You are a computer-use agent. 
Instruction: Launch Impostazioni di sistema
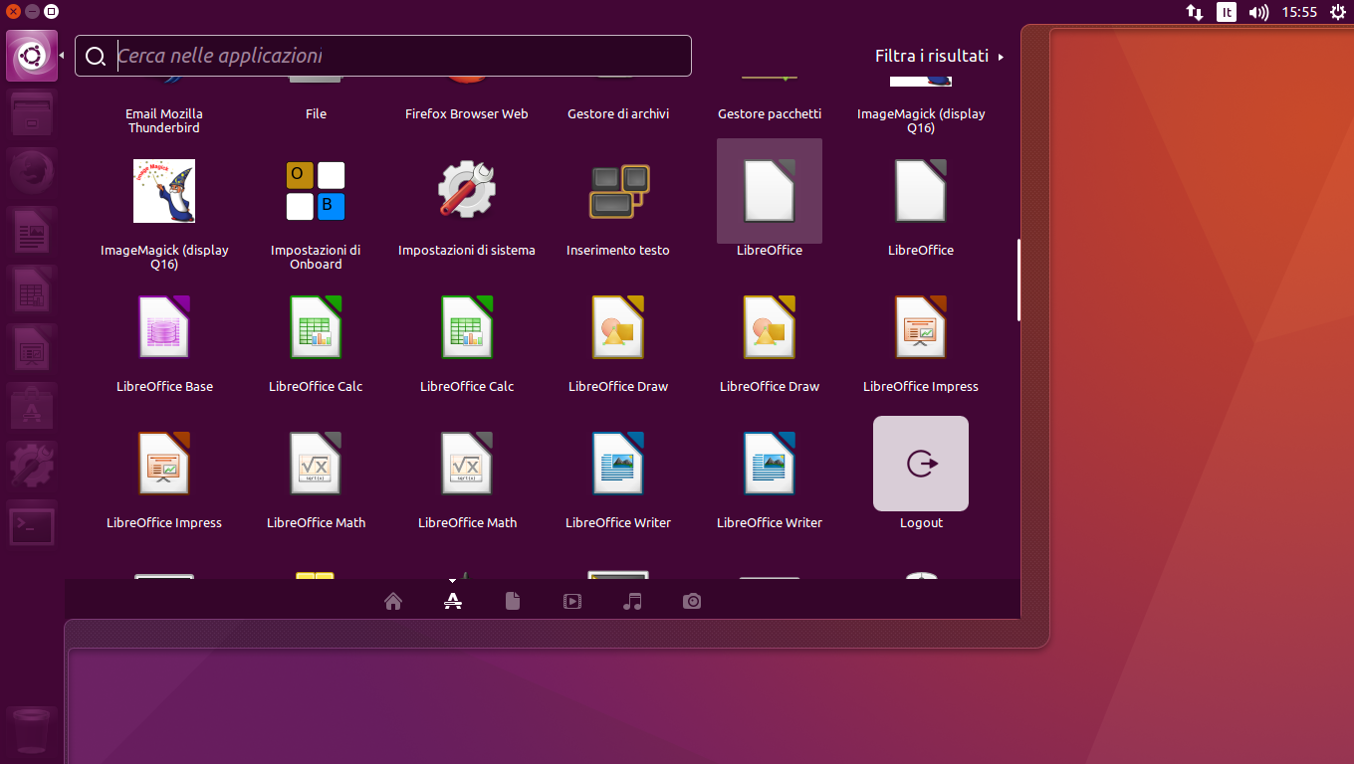(x=467, y=191)
